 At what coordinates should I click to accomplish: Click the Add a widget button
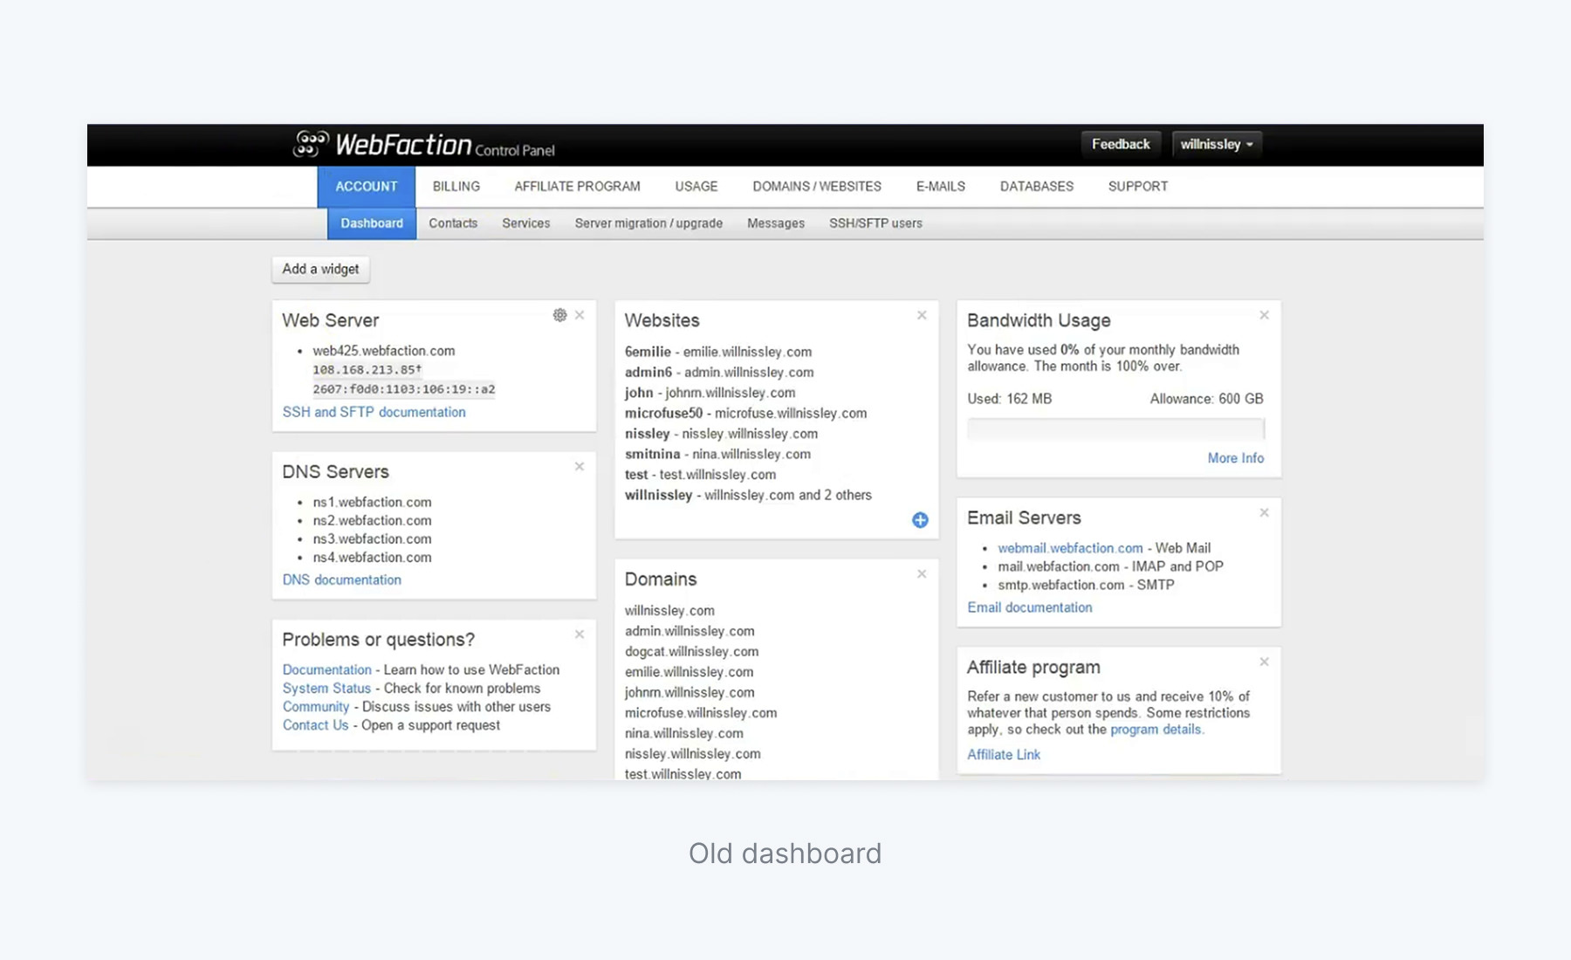(x=320, y=269)
